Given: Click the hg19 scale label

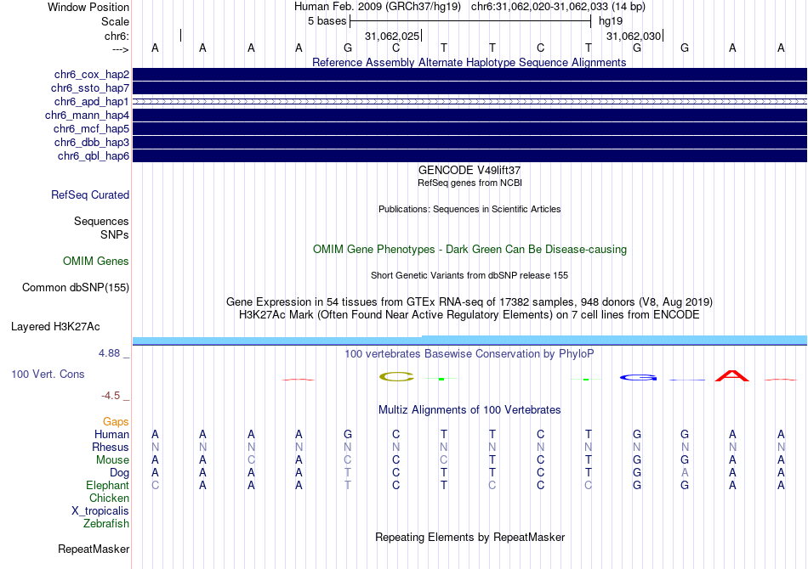Looking at the screenshot, I should (611, 21).
